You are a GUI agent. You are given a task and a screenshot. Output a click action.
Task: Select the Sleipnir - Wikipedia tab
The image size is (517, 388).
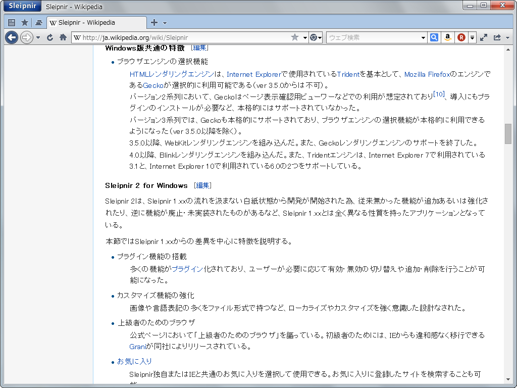(x=96, y=22)
